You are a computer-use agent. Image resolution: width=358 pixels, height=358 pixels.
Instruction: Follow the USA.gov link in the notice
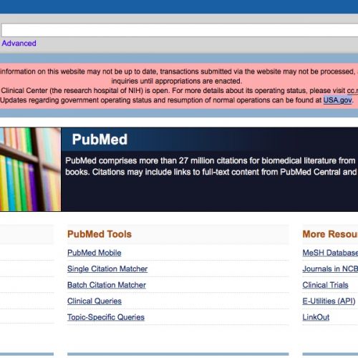click(x=337, y=100)
